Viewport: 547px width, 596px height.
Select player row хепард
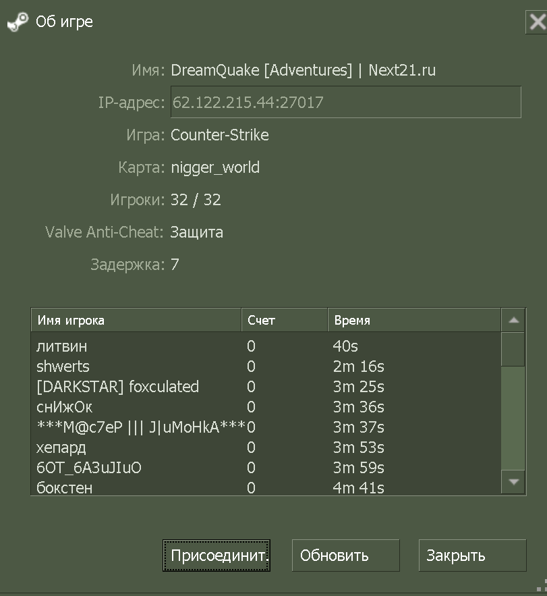coord(266,448)
